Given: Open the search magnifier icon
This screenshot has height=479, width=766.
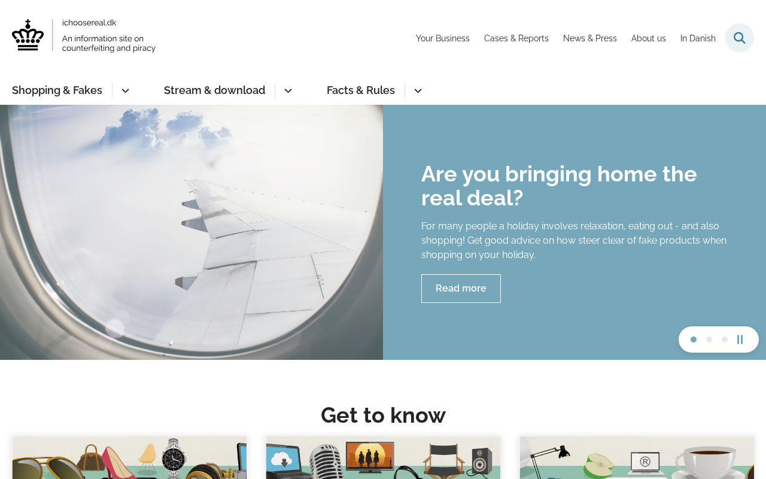Looking at the screenshot, I should click(x=740, y=38).
